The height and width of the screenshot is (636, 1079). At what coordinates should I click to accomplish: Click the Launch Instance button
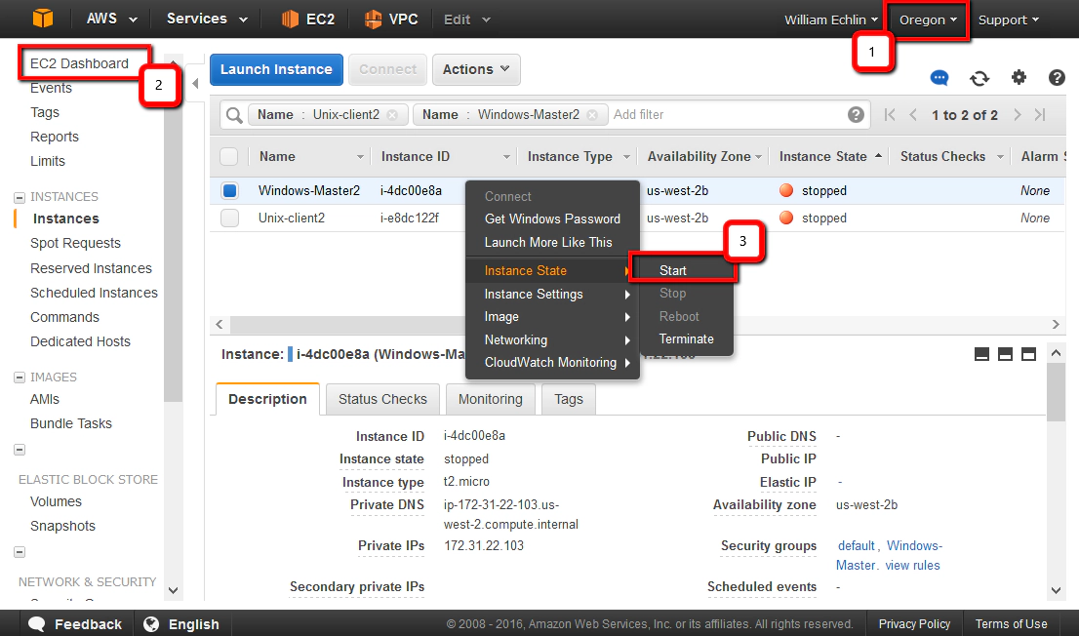[x=276, y=69]
